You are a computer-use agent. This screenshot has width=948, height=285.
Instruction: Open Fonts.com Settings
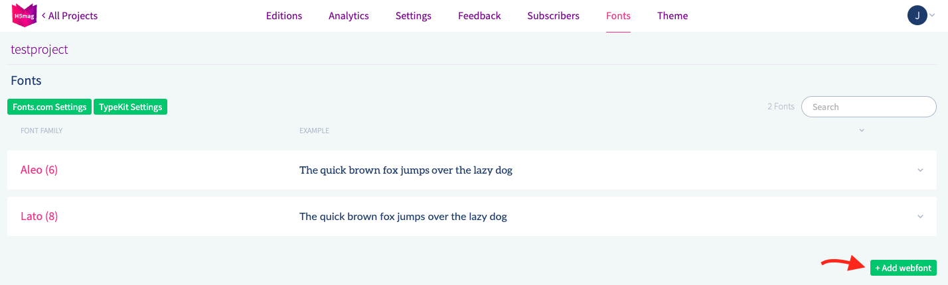coord(50,107)
